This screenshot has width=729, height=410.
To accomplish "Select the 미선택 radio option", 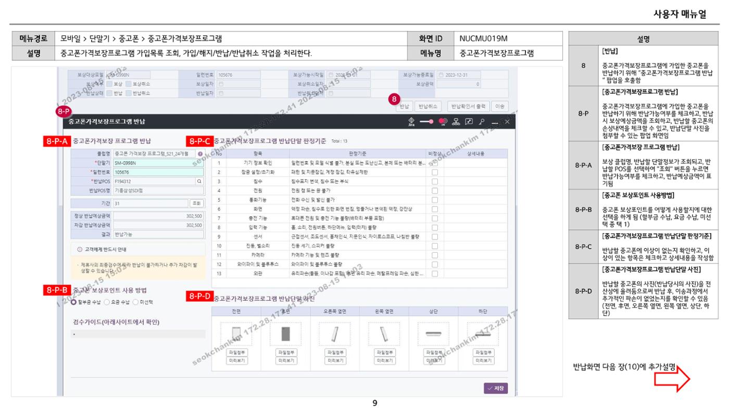I will [136, 301].
